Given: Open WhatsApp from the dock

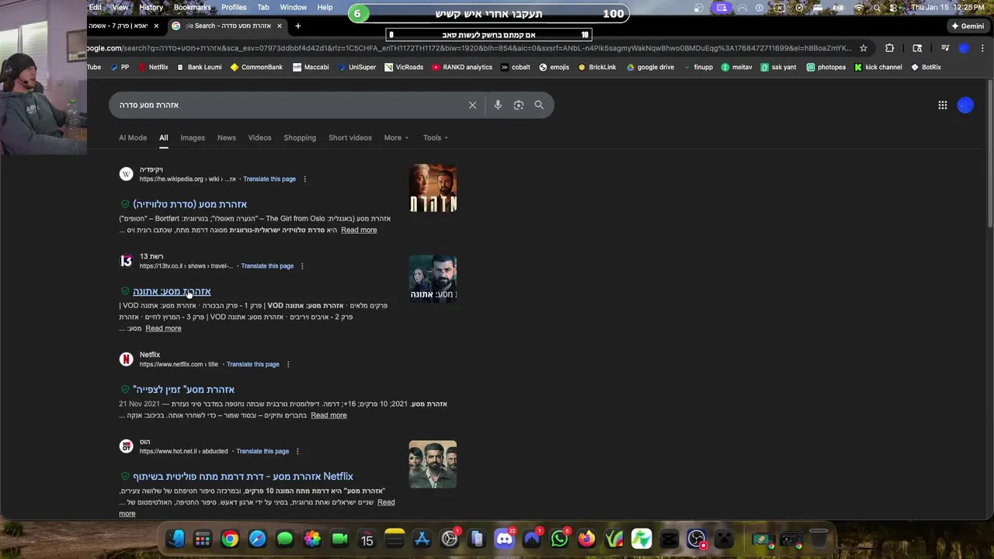Looking at the screenshot, I should (559, 539).
